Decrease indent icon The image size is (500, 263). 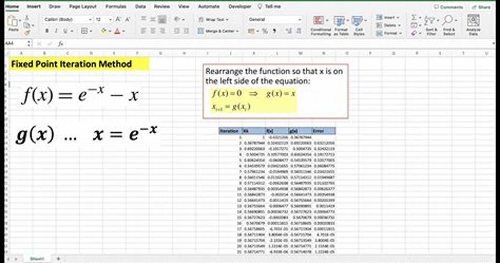[177, 31]
